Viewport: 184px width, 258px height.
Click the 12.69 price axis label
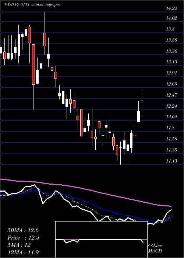(x=171, y=84)
